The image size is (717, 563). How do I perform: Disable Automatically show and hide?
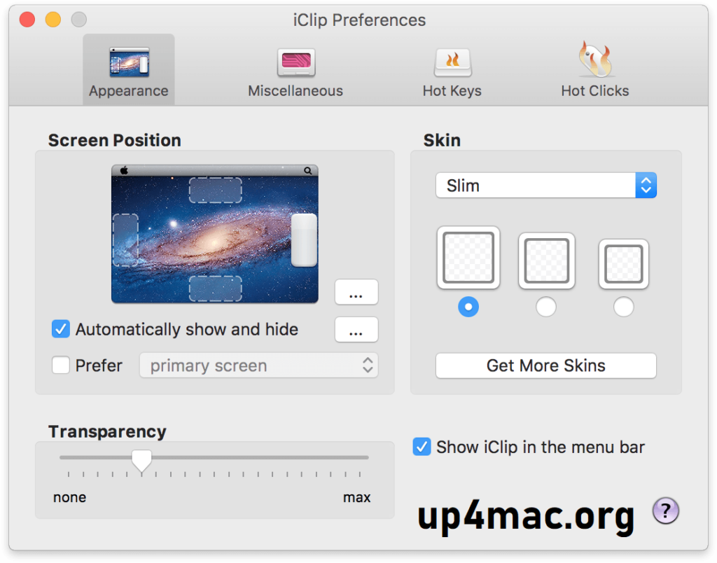[x=60, y=329]
